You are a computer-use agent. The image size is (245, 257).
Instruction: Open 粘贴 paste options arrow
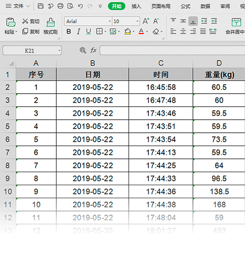16,32
